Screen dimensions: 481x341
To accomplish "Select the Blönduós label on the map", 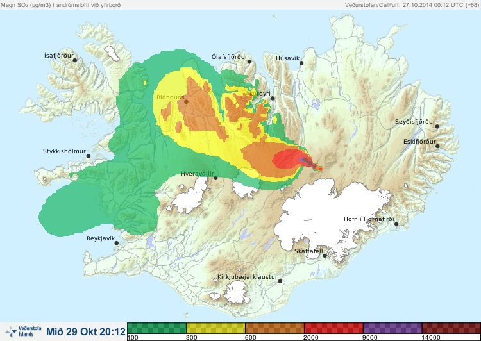I will [x=171, y=97].
